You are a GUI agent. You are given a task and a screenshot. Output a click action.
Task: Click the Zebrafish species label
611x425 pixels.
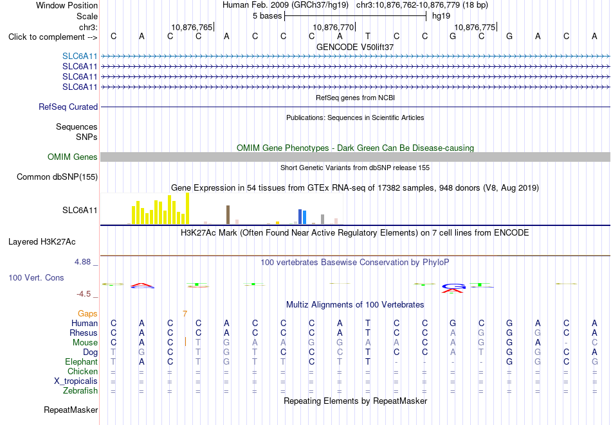(80, 390)
